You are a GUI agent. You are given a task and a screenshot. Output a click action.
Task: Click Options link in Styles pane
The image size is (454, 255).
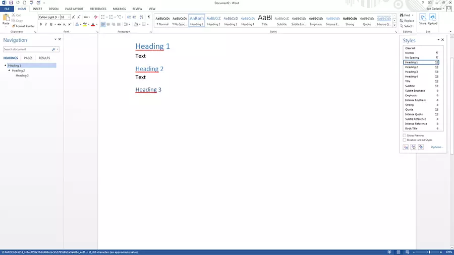(437, 147)
